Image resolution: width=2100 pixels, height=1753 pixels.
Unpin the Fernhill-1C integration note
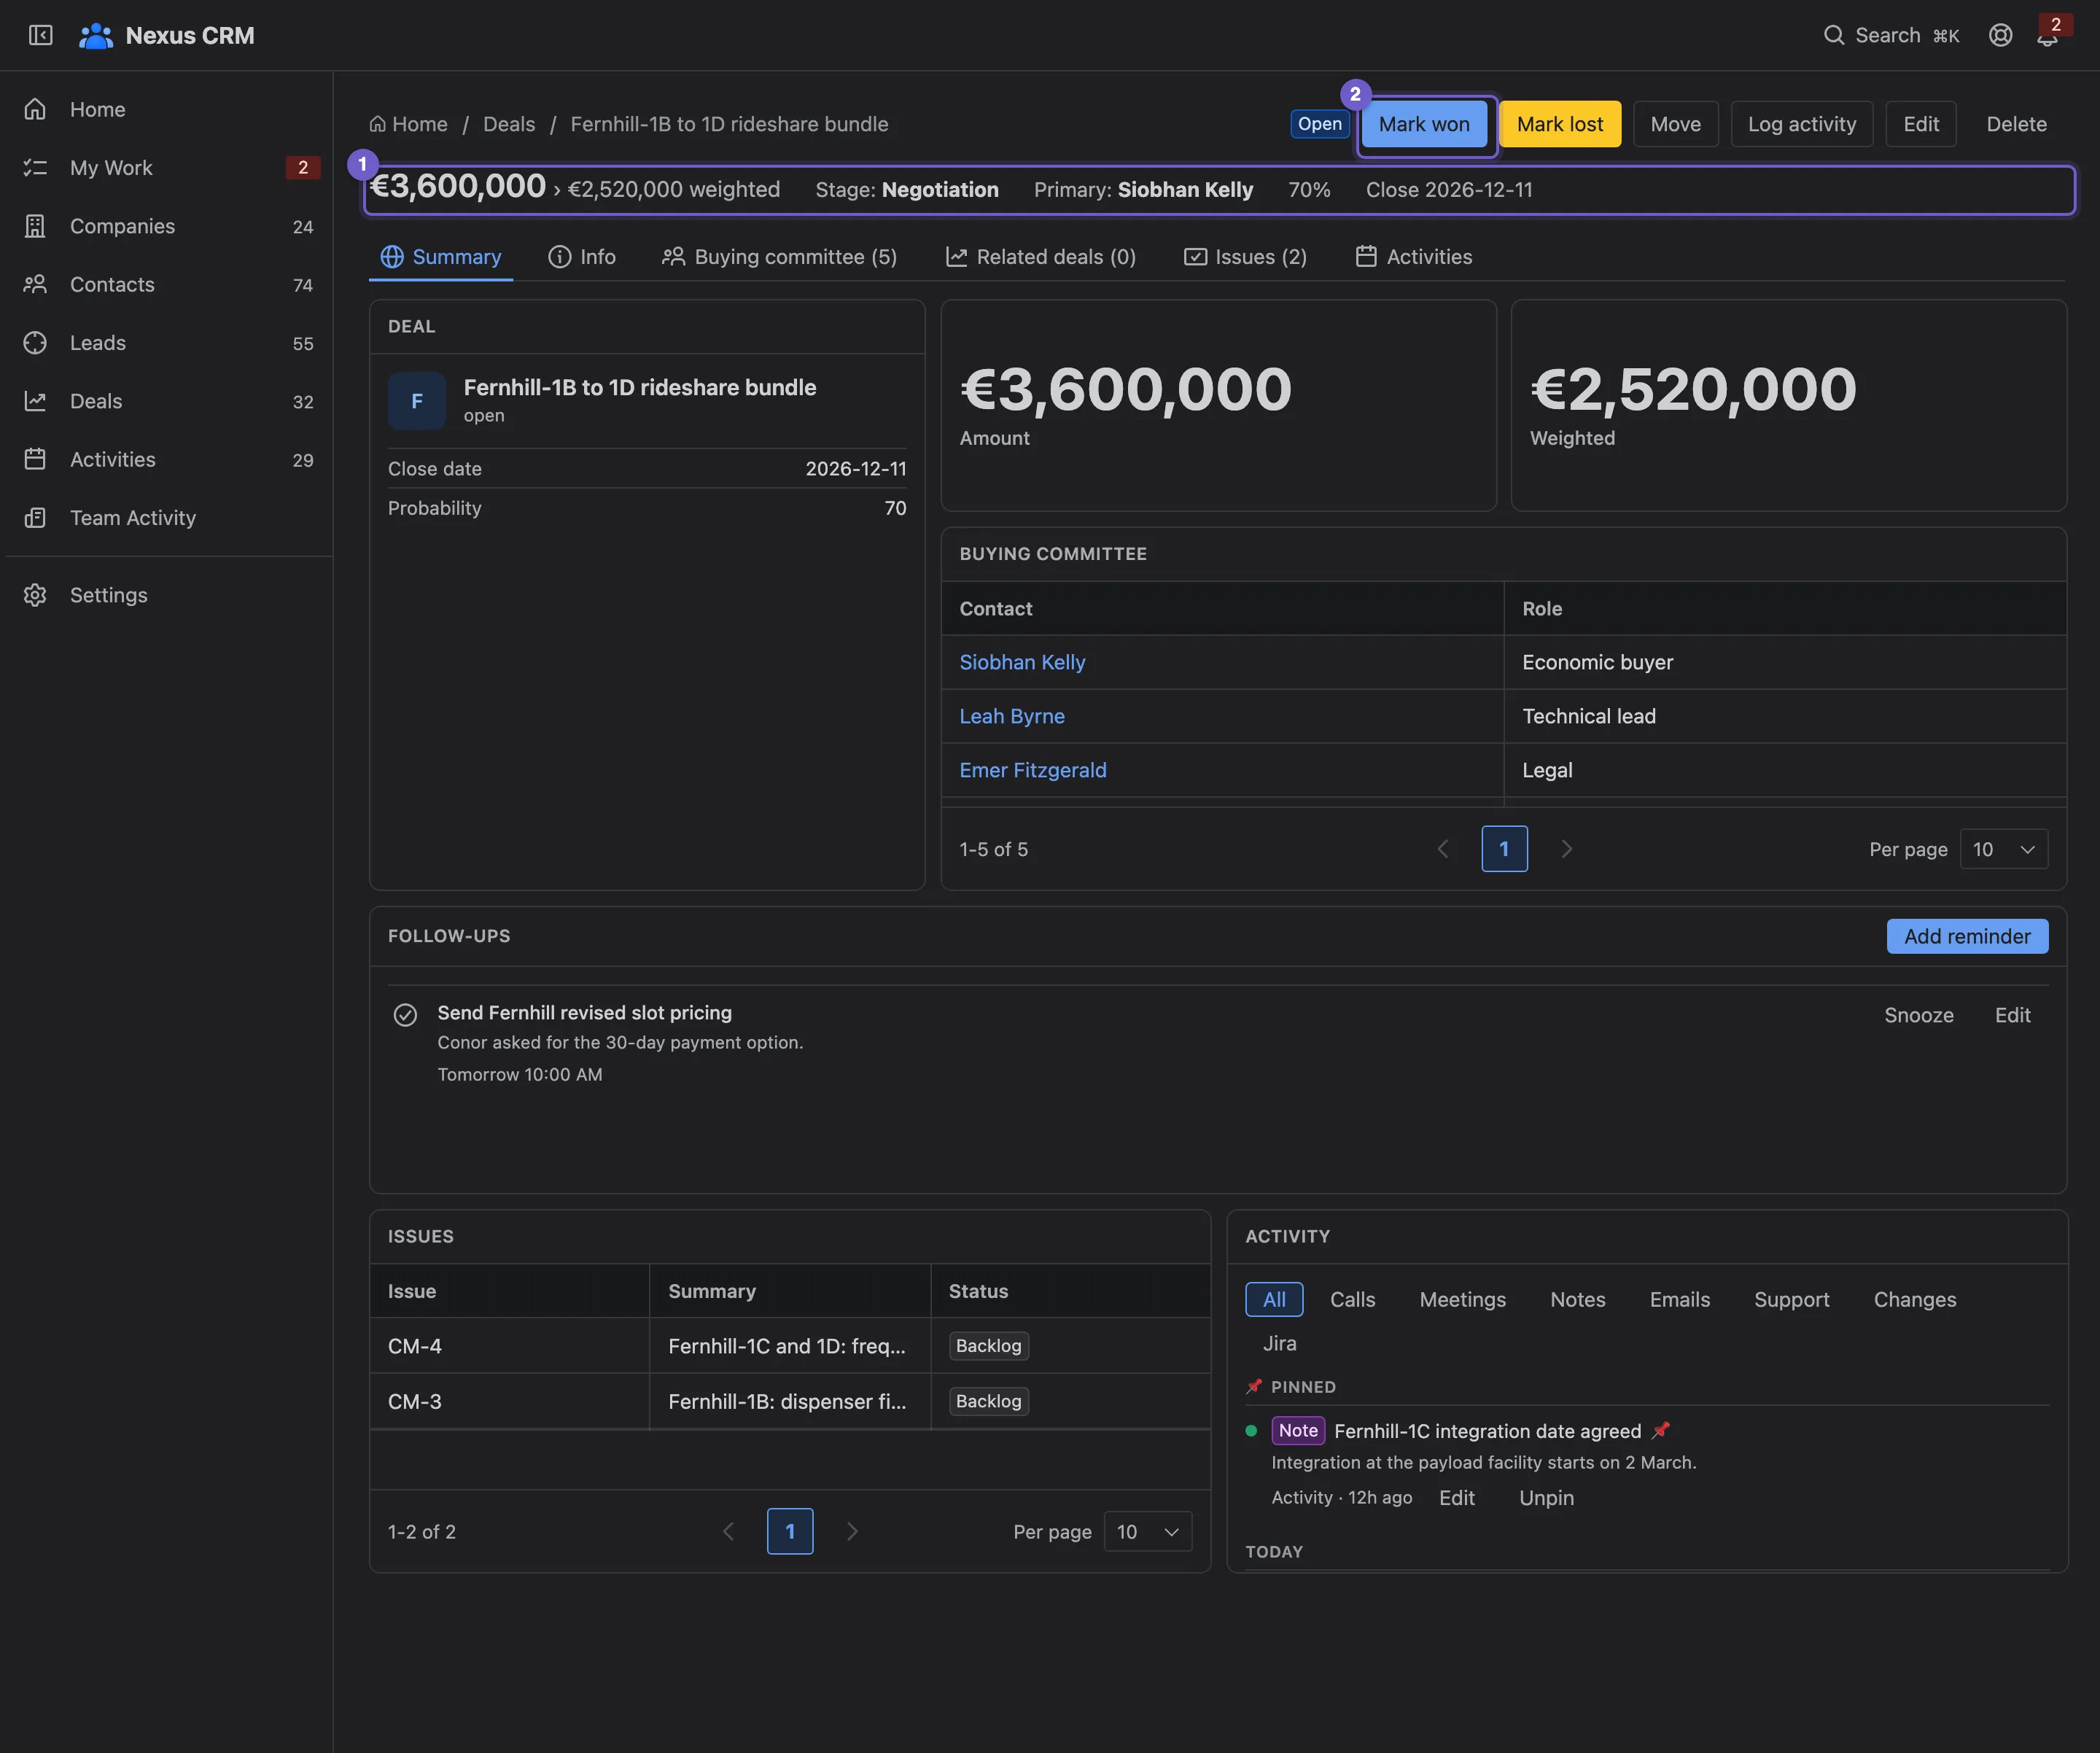coord(1546,1497)
